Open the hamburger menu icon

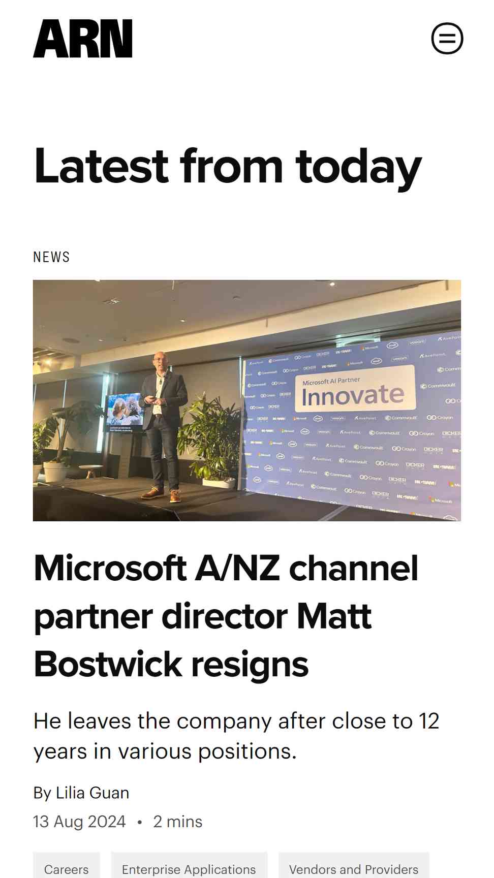point(447,38)
